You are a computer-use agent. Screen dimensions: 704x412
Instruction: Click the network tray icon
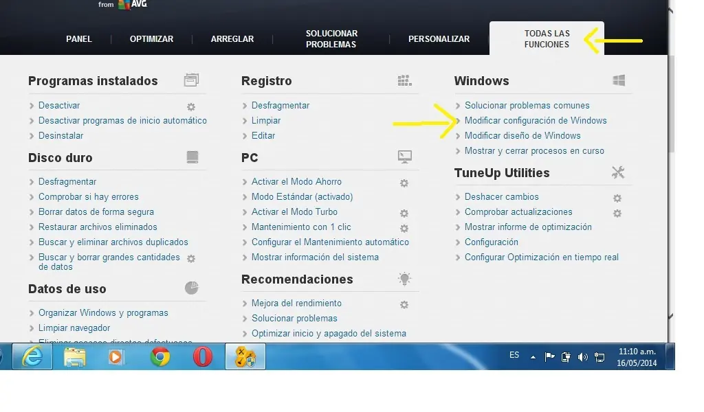pos(599,357)
